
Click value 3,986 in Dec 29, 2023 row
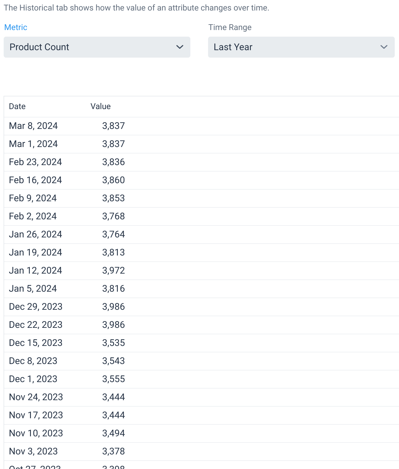tap(113, 307)
